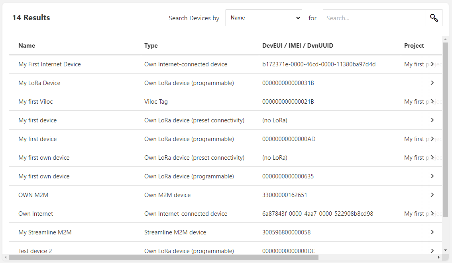Click the chevron on My LoRa Device row

click(x=432, y=83)
